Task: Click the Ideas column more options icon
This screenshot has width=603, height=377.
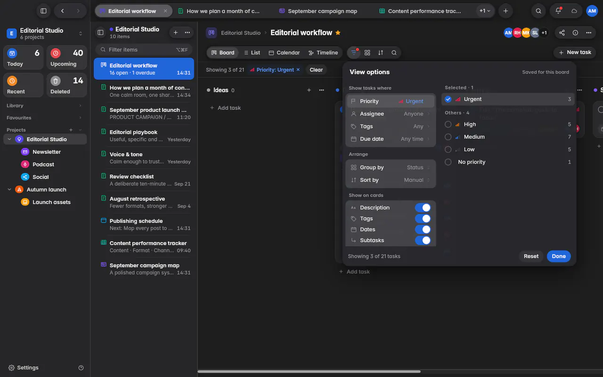Action: pyautogui.click(x=321, y=90)
